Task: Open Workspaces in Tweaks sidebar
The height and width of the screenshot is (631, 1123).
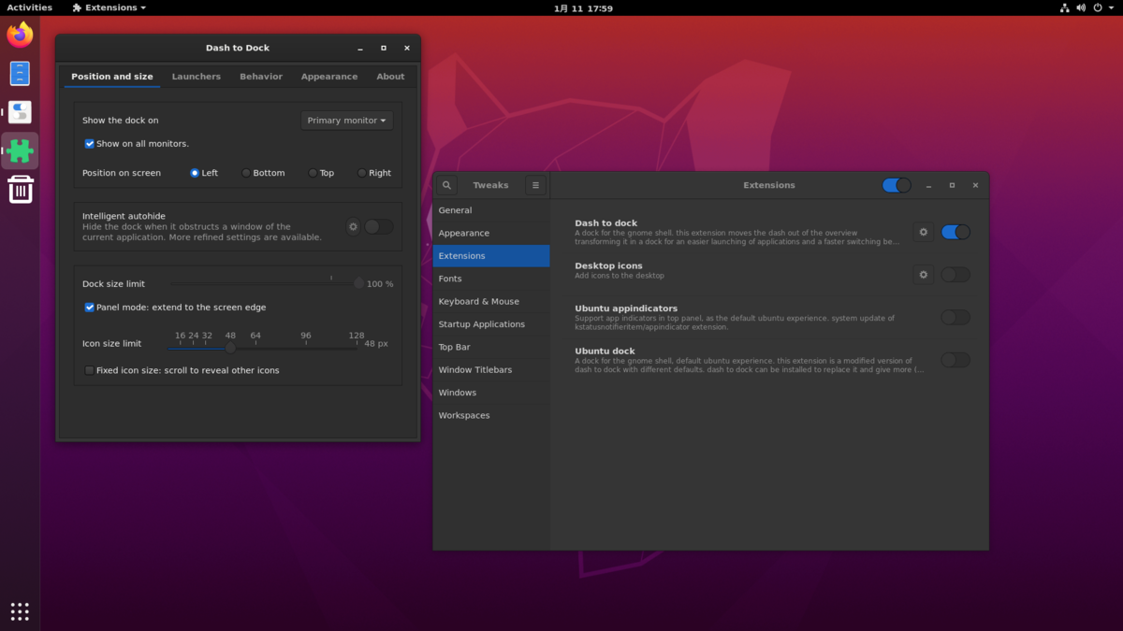Action: tap(491, 415)
